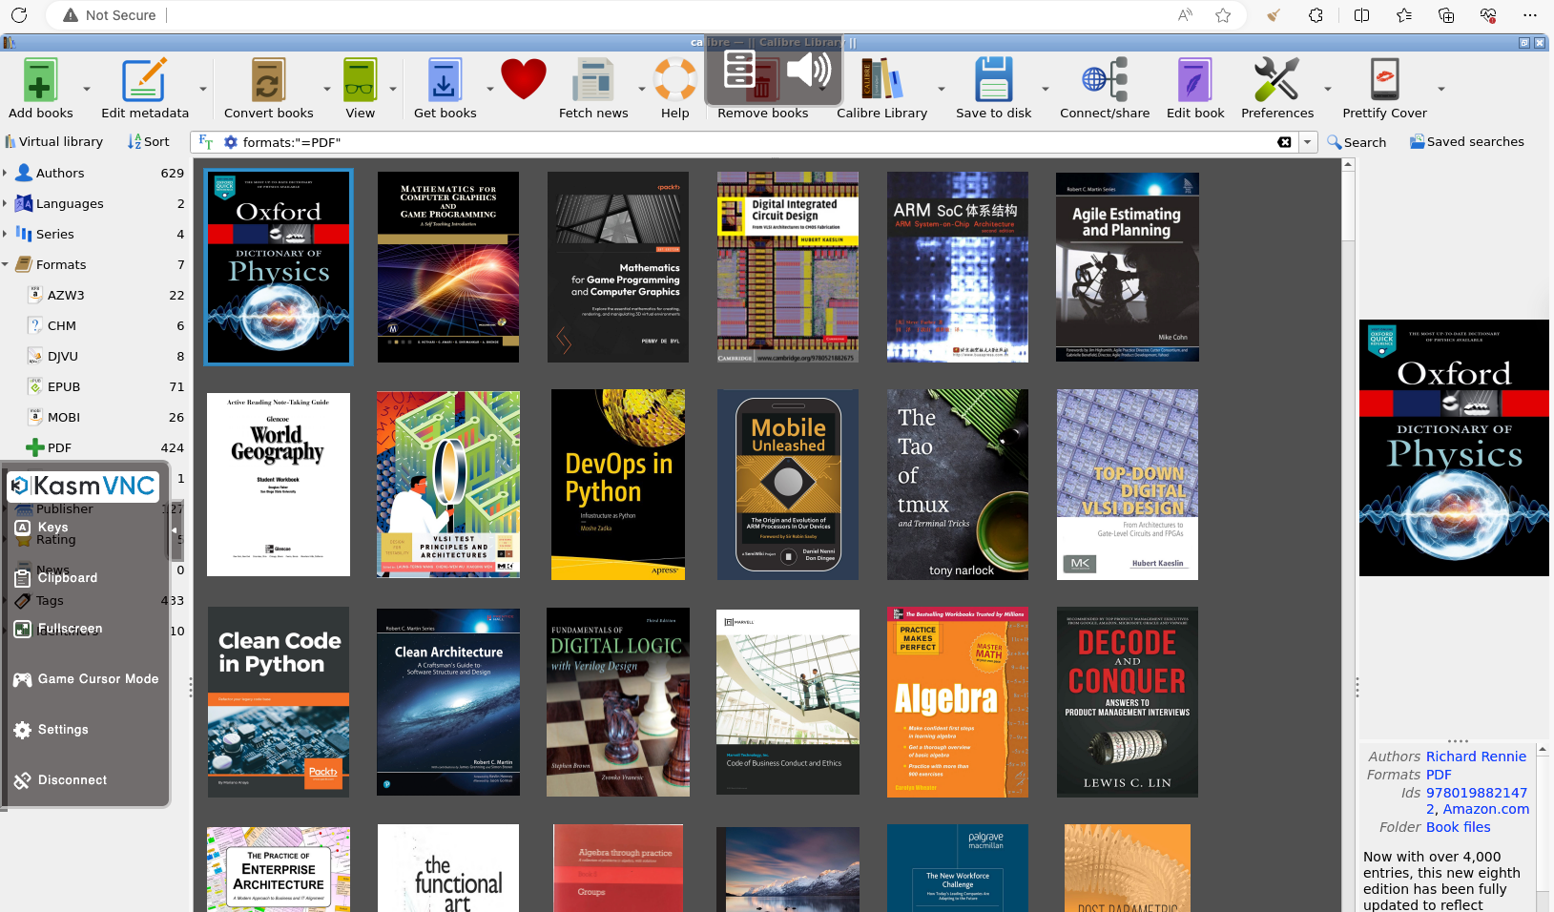This screenshot has width=1554, height=912.
Task: Open advanced search gear icon
Action: (230, 142)
